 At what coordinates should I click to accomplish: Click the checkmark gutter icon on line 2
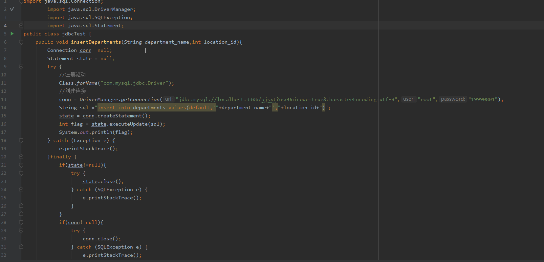12,9
